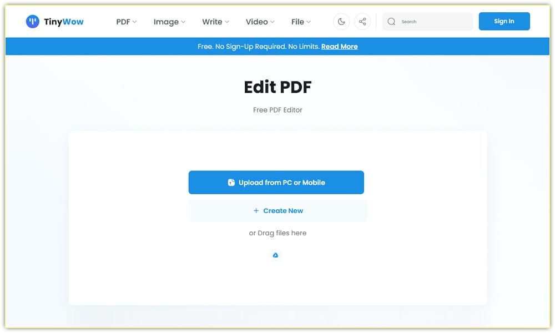
Task: Select the Google Drive upload icon
Action: tap(275, 255)
